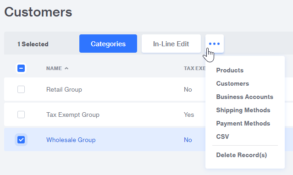Click the 1 Selected label

33,44
